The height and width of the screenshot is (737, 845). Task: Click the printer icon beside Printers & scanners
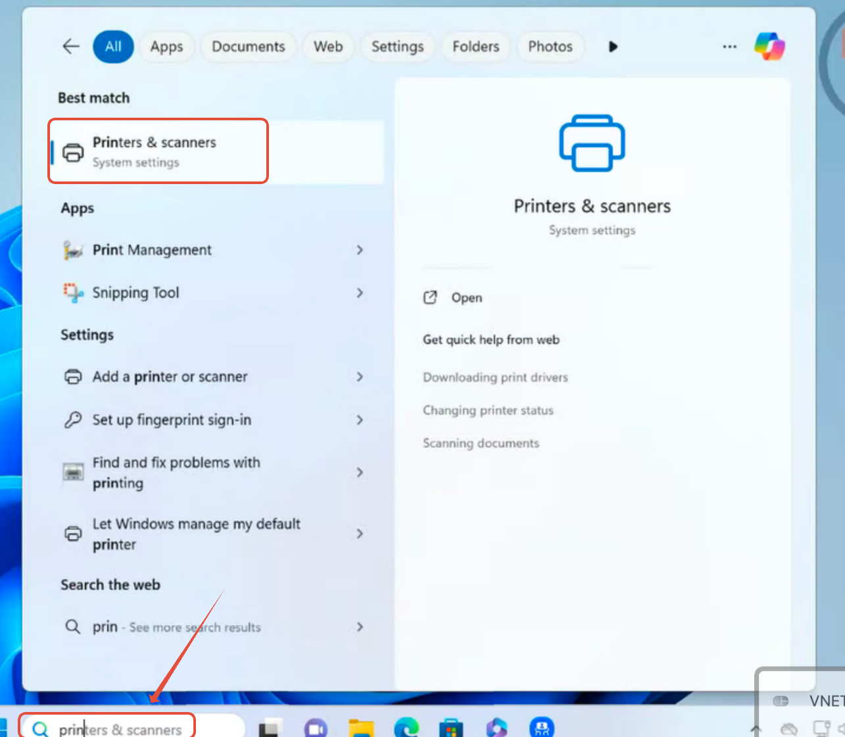pyautogui.click(x=73, y=153)
